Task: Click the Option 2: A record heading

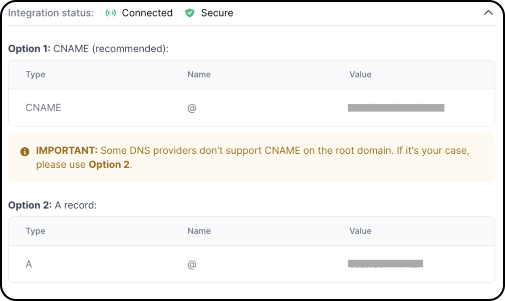Action: tap(53, 205)
